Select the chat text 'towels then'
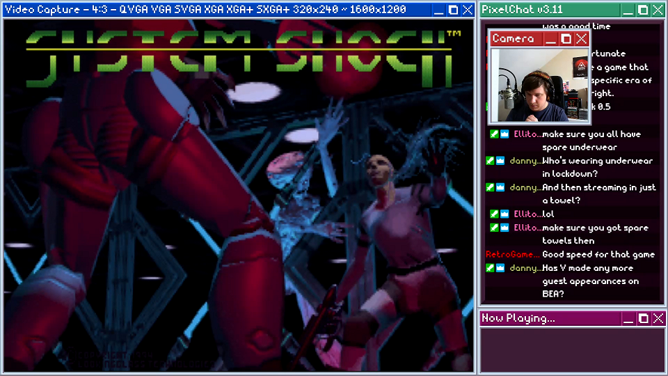 point(568,241)
